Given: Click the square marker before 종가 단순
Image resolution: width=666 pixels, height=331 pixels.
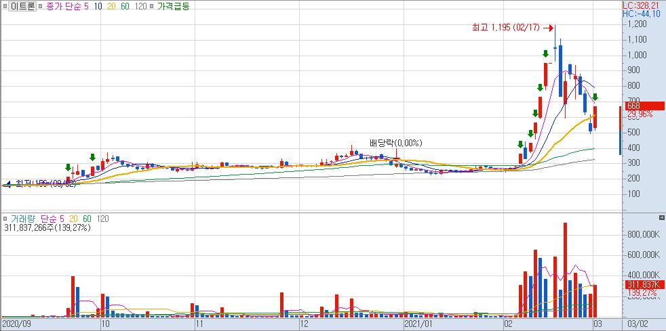Looking at the screenshot, I should [41, 6].
